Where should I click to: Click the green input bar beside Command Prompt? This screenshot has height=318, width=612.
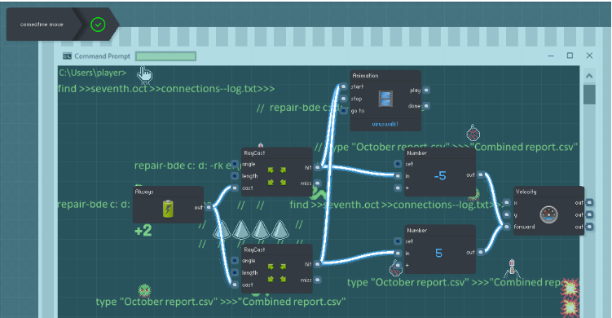[x=165, y=56]
